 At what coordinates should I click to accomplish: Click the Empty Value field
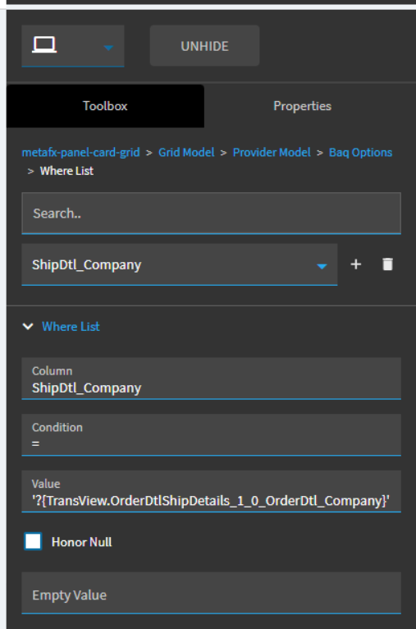pyautogui.click(x=211, y=594)
